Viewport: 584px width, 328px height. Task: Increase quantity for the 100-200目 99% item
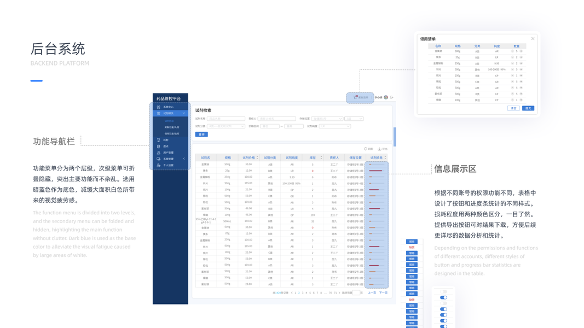[521, 69]
